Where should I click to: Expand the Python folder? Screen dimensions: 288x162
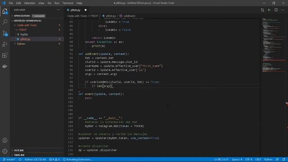point(21,44)
